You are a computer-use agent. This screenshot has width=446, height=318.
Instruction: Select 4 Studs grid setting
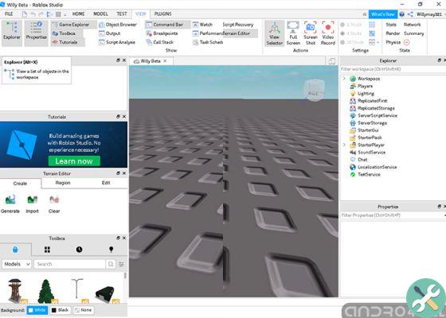[x=352, y=33]
